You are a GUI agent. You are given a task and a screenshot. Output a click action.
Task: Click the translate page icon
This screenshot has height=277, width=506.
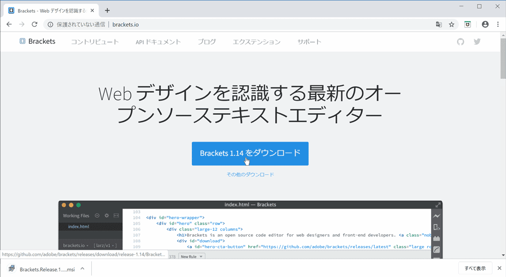439,25
